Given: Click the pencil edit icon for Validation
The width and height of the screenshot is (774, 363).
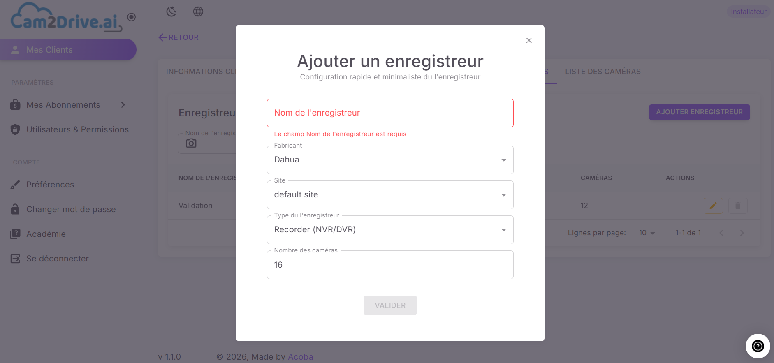Looking at the screenshot, I should [713, 206].
